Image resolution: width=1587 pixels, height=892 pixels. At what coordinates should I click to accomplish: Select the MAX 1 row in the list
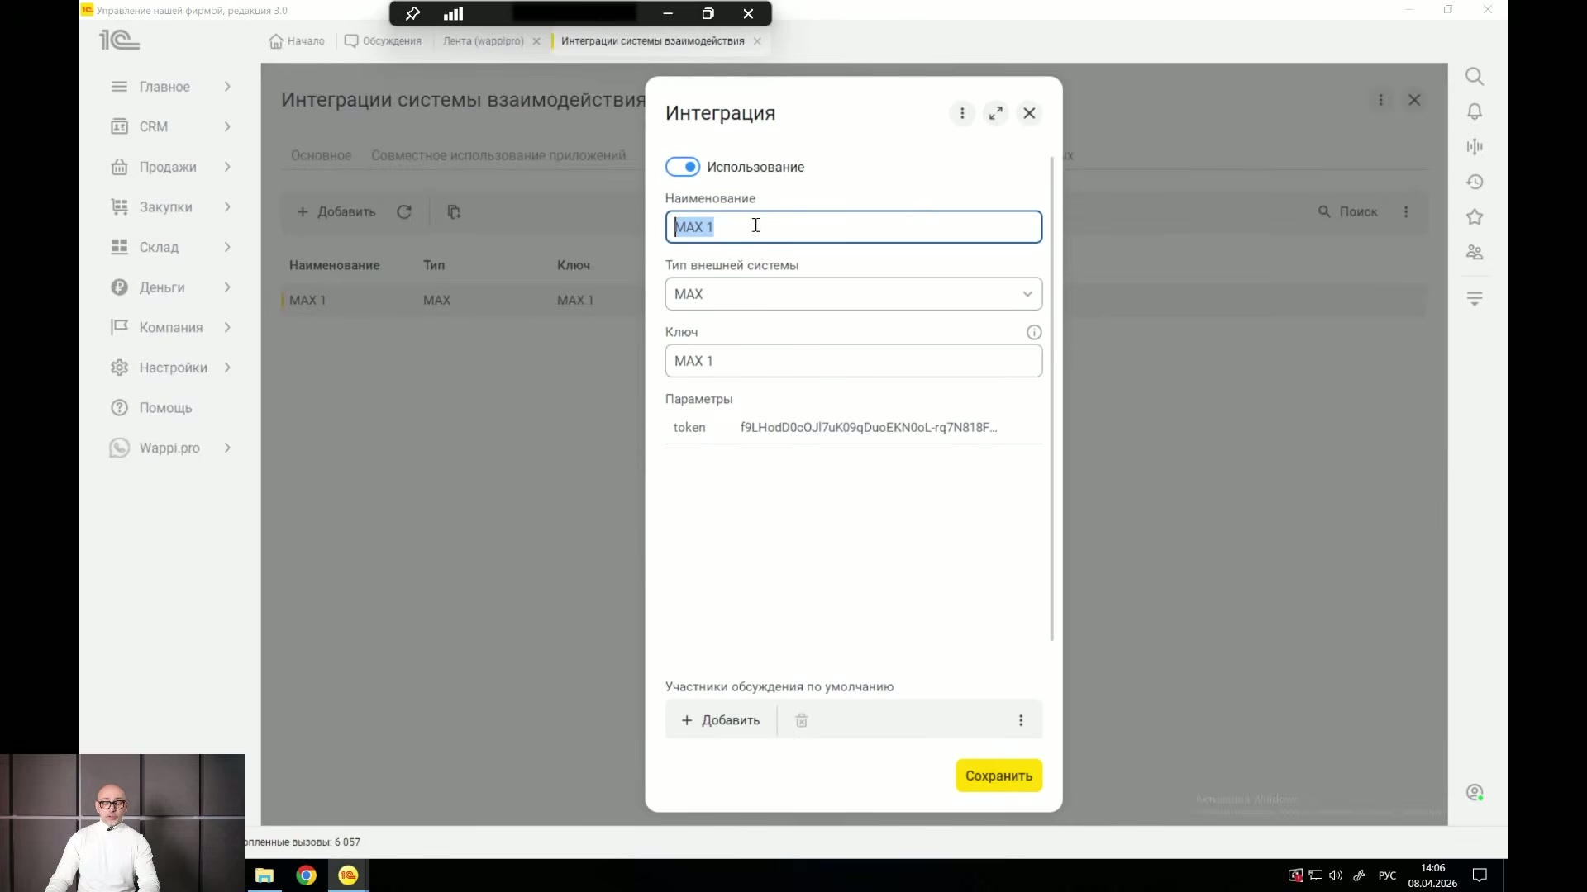(x=463, y=300)
